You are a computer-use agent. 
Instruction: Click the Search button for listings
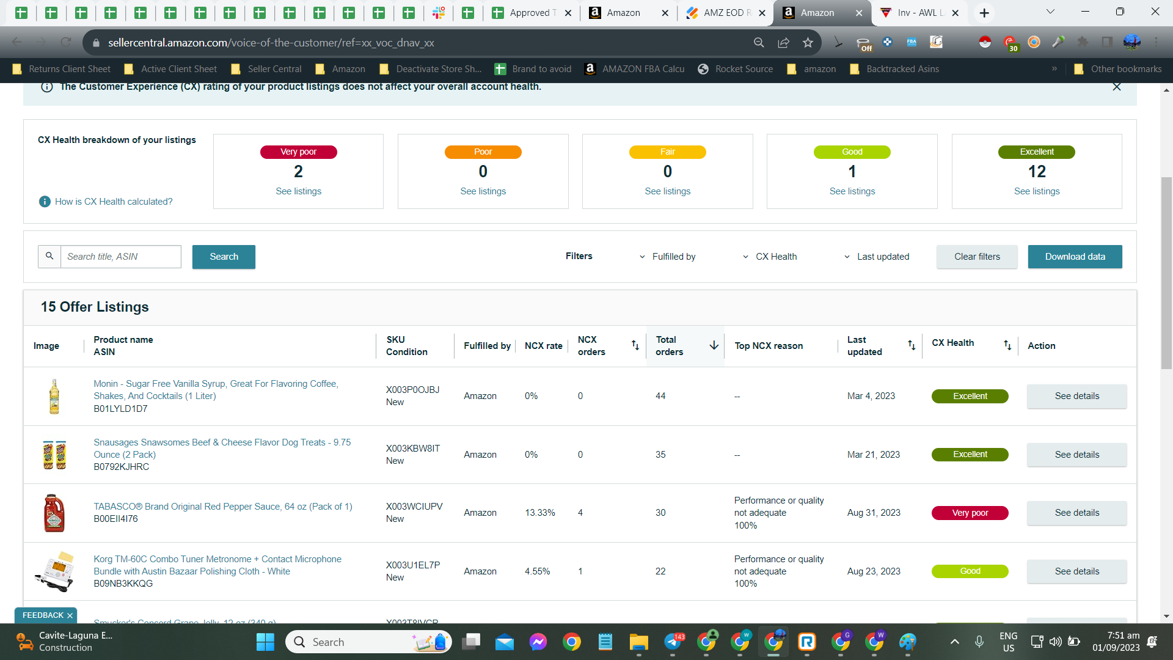pos(224,257)
